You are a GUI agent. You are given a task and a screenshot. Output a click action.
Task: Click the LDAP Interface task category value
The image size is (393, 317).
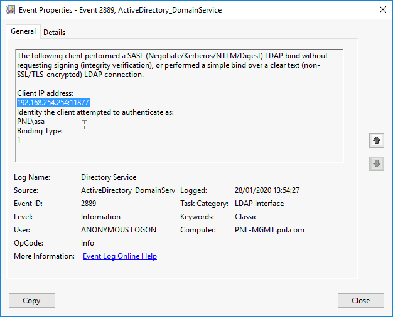tap(259, 204)
